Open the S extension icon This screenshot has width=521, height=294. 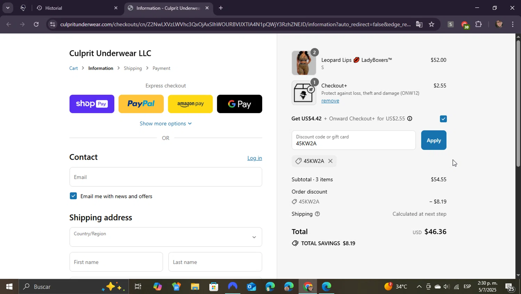[x=450, y=24]
